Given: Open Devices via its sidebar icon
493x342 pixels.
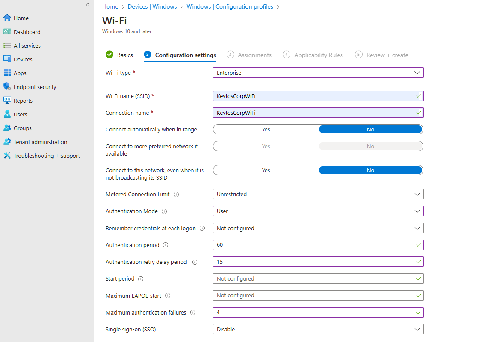Looking at the screenshot, I should tap(7, 59).
